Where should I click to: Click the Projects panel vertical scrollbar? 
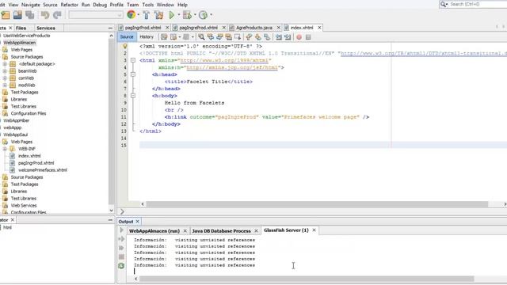click(x=112, y=121)
